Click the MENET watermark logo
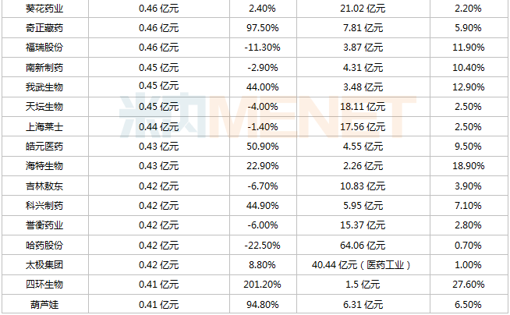 click(267, 115)
